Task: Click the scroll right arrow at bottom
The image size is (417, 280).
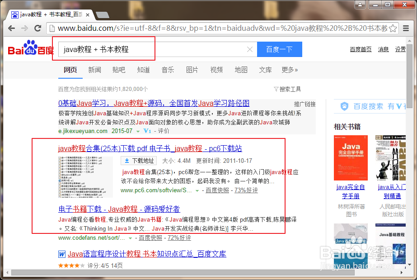Action: [401, 273]
